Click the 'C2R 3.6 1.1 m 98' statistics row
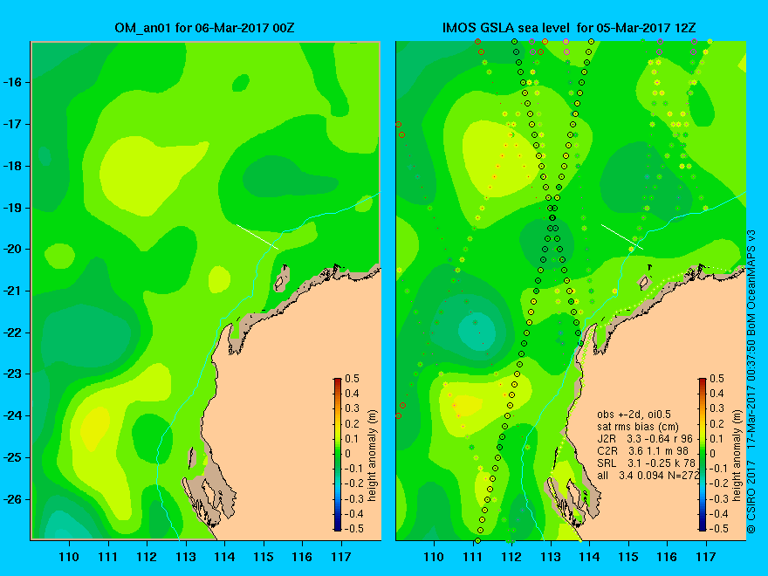768x576 pixels. (642, 451)
